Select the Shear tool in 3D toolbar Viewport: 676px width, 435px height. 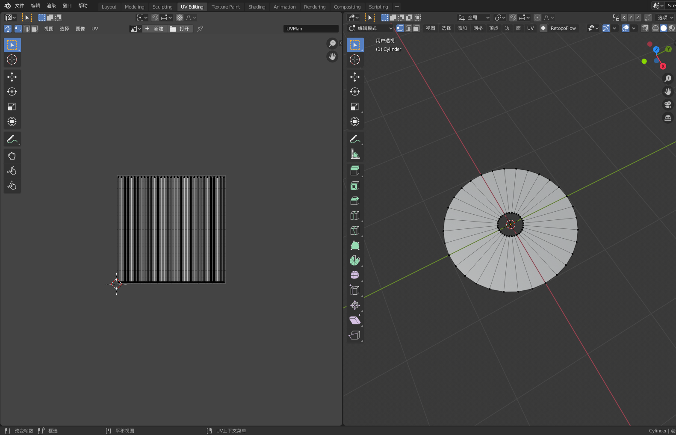(x=354, y=320)
